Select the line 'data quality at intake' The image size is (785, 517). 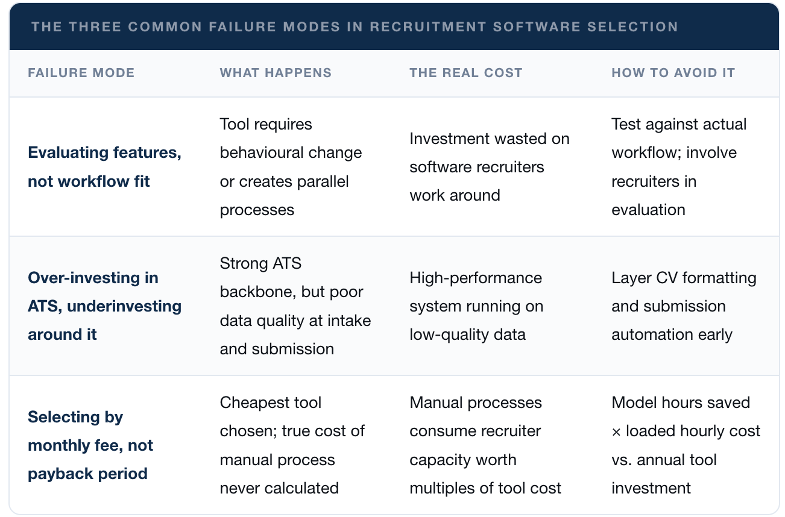(295, 321)
